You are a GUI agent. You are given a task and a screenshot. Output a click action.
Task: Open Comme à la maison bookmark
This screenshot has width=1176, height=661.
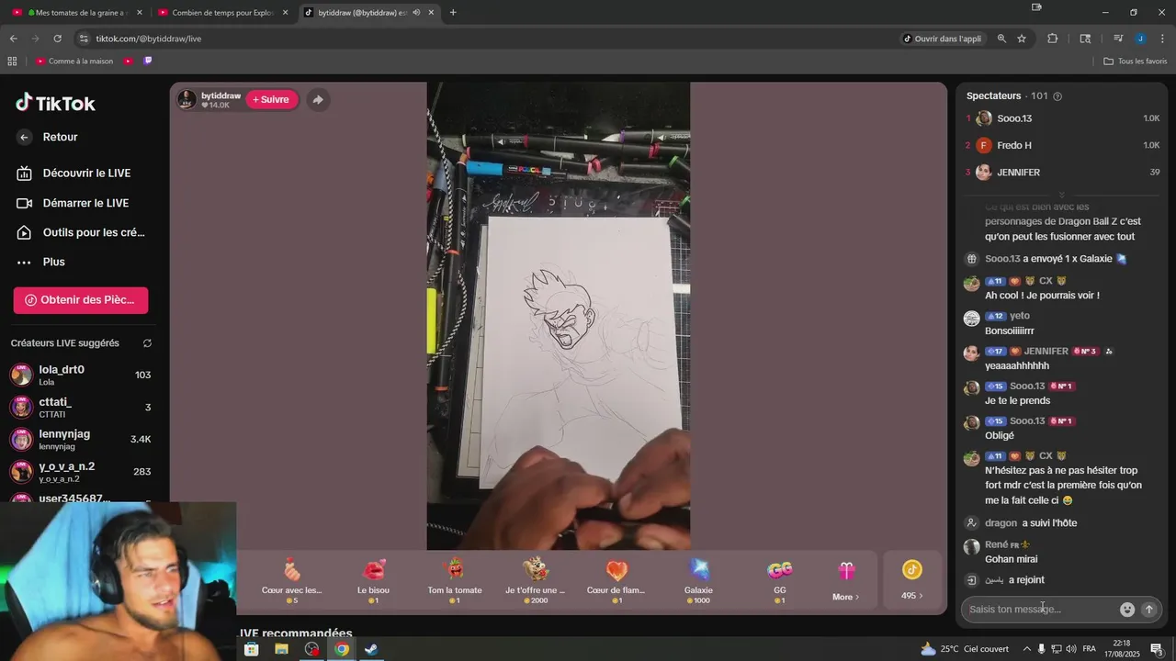(74, 62)
